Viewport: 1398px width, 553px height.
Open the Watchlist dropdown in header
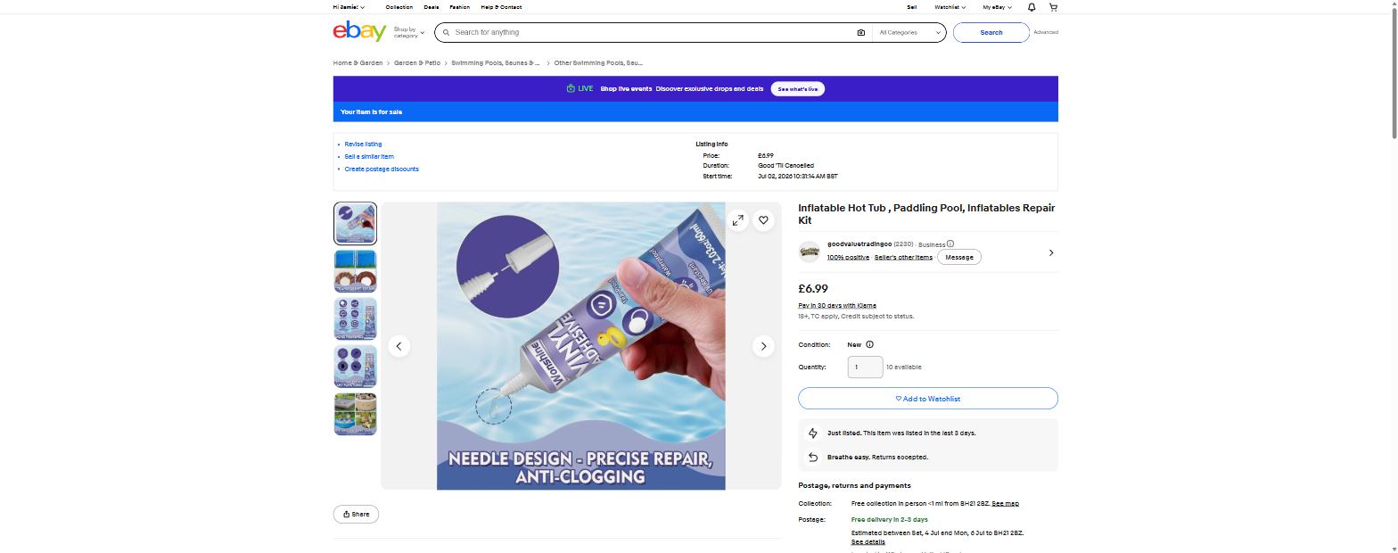(x=950, y=7)
